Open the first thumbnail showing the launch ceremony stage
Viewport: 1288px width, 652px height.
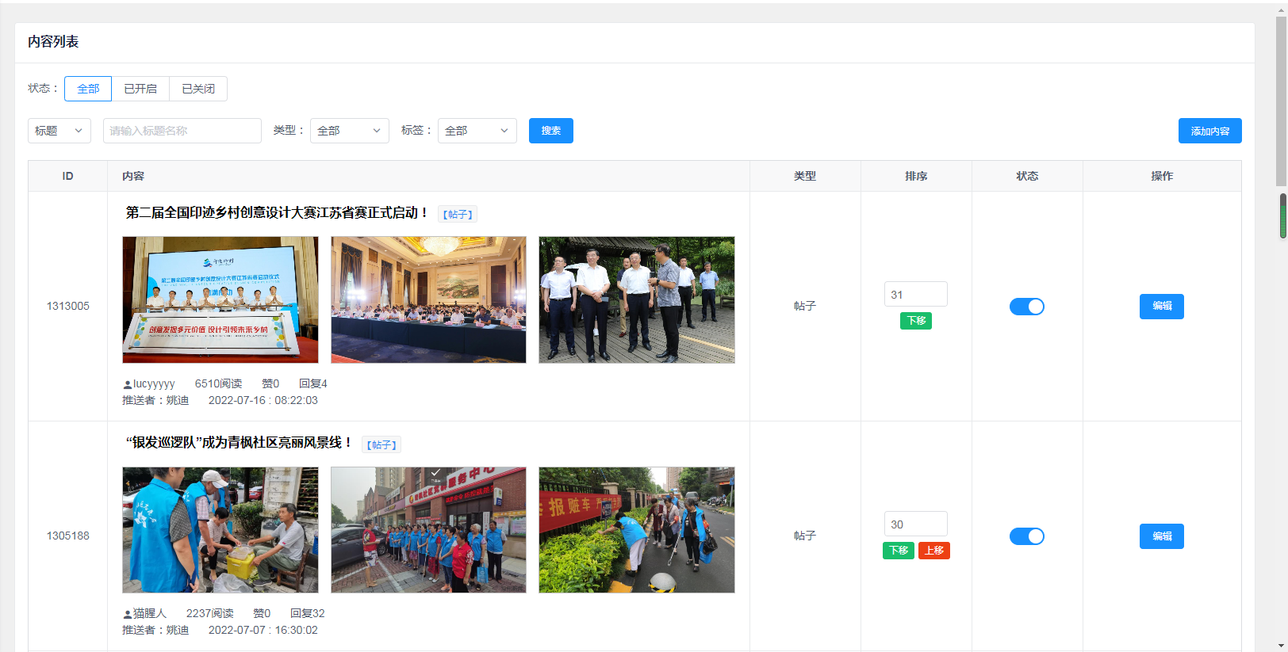coord(220,299)
